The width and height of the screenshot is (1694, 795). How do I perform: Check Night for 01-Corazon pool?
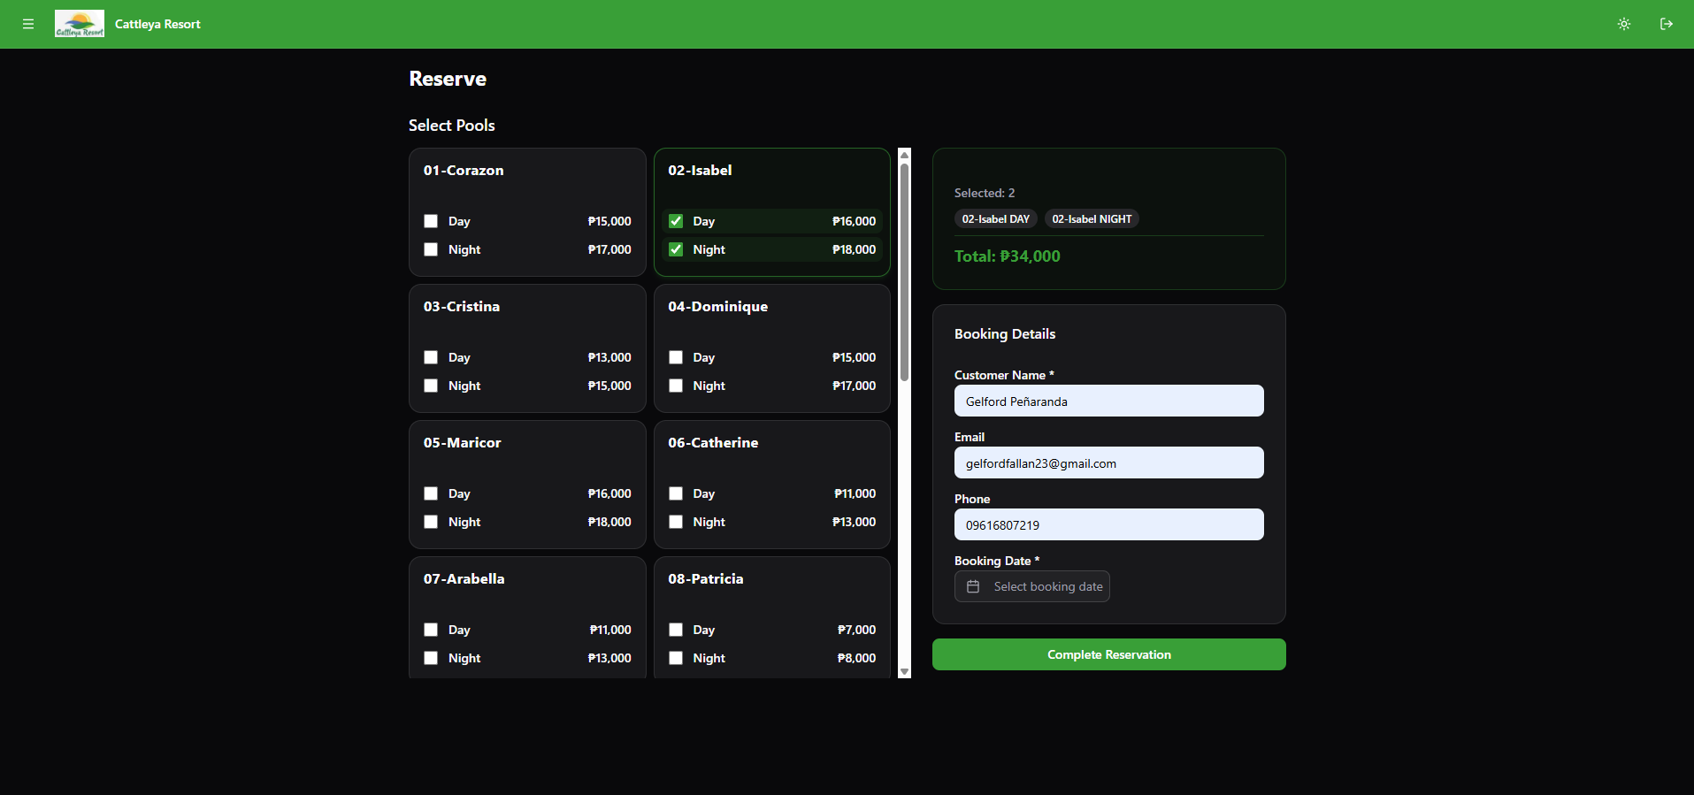(x=431, y=249)
